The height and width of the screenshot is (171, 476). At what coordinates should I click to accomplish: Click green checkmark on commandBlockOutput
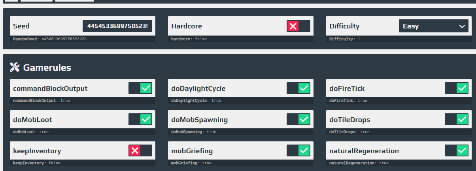[146, 88]
